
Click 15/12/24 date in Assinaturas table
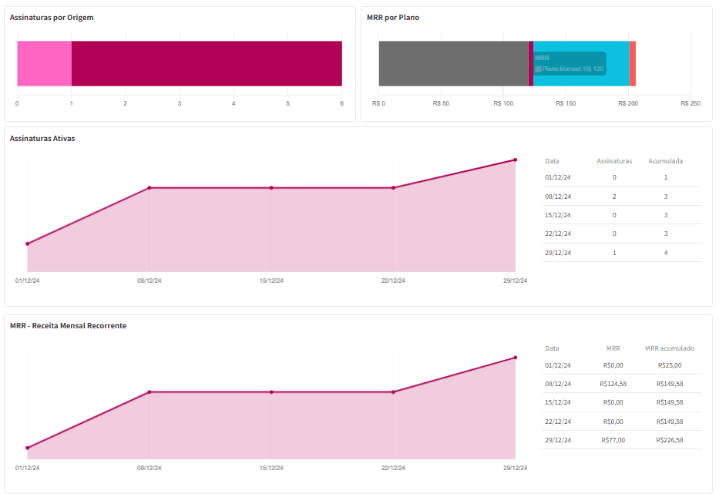(558, 215)
